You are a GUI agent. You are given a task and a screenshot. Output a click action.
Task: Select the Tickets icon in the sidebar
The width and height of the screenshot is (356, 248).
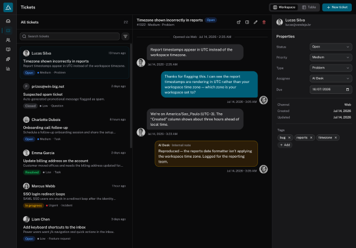[x=8, y=31]
